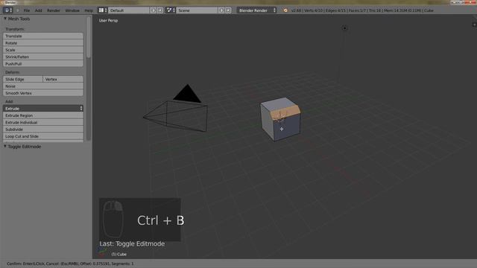The width and height of the screenshot is (477, 268).
Task: Open the Window menu
Action: pos(72,10)
